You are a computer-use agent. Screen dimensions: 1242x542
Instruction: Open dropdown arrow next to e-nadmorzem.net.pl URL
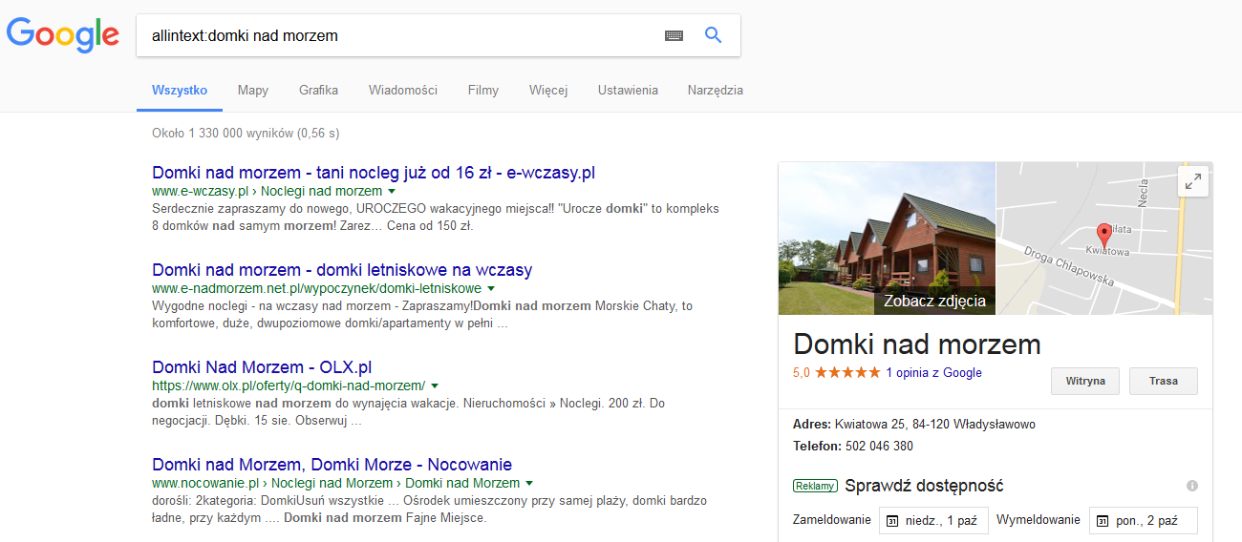[x=491, y=288]
